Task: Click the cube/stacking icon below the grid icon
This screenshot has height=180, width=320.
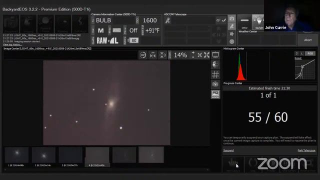Action: (215, 84)
